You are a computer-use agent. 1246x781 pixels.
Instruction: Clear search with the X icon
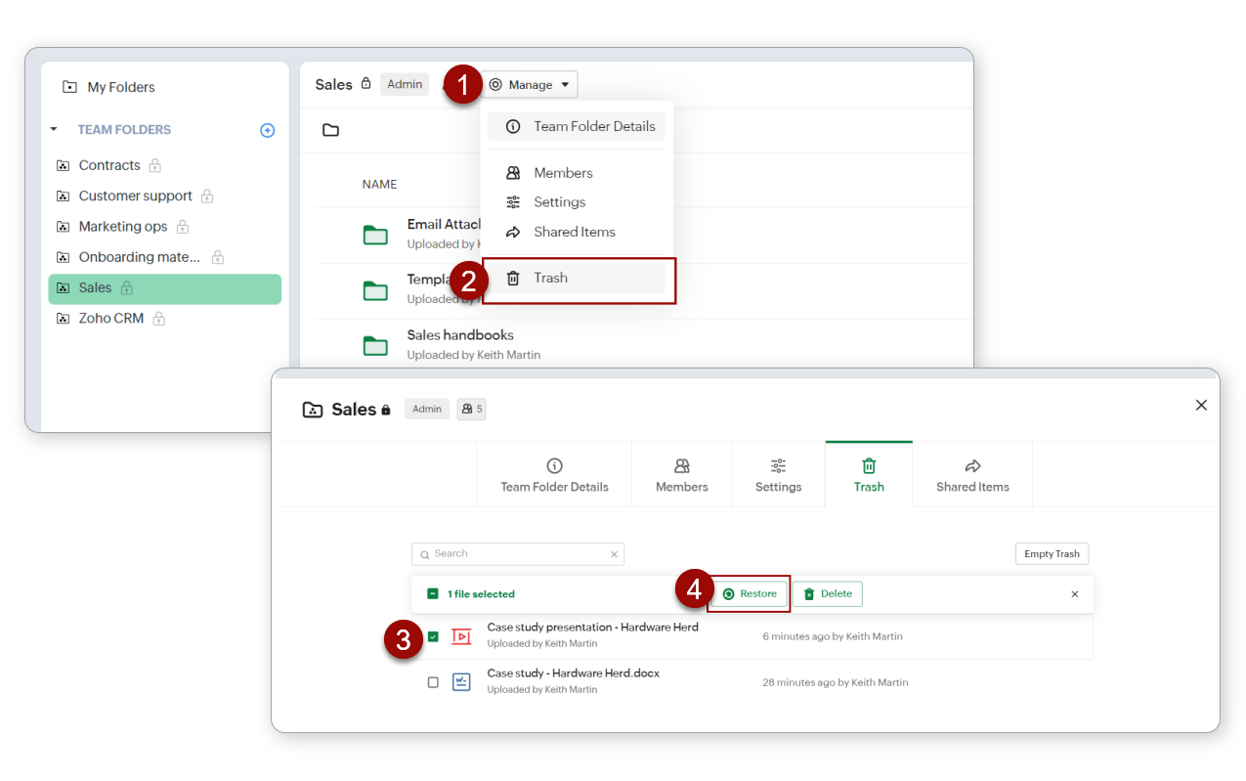click(x=614, y=554)
